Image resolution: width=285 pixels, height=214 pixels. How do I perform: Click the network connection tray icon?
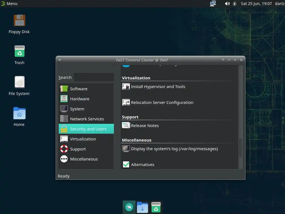pos(213,3)
